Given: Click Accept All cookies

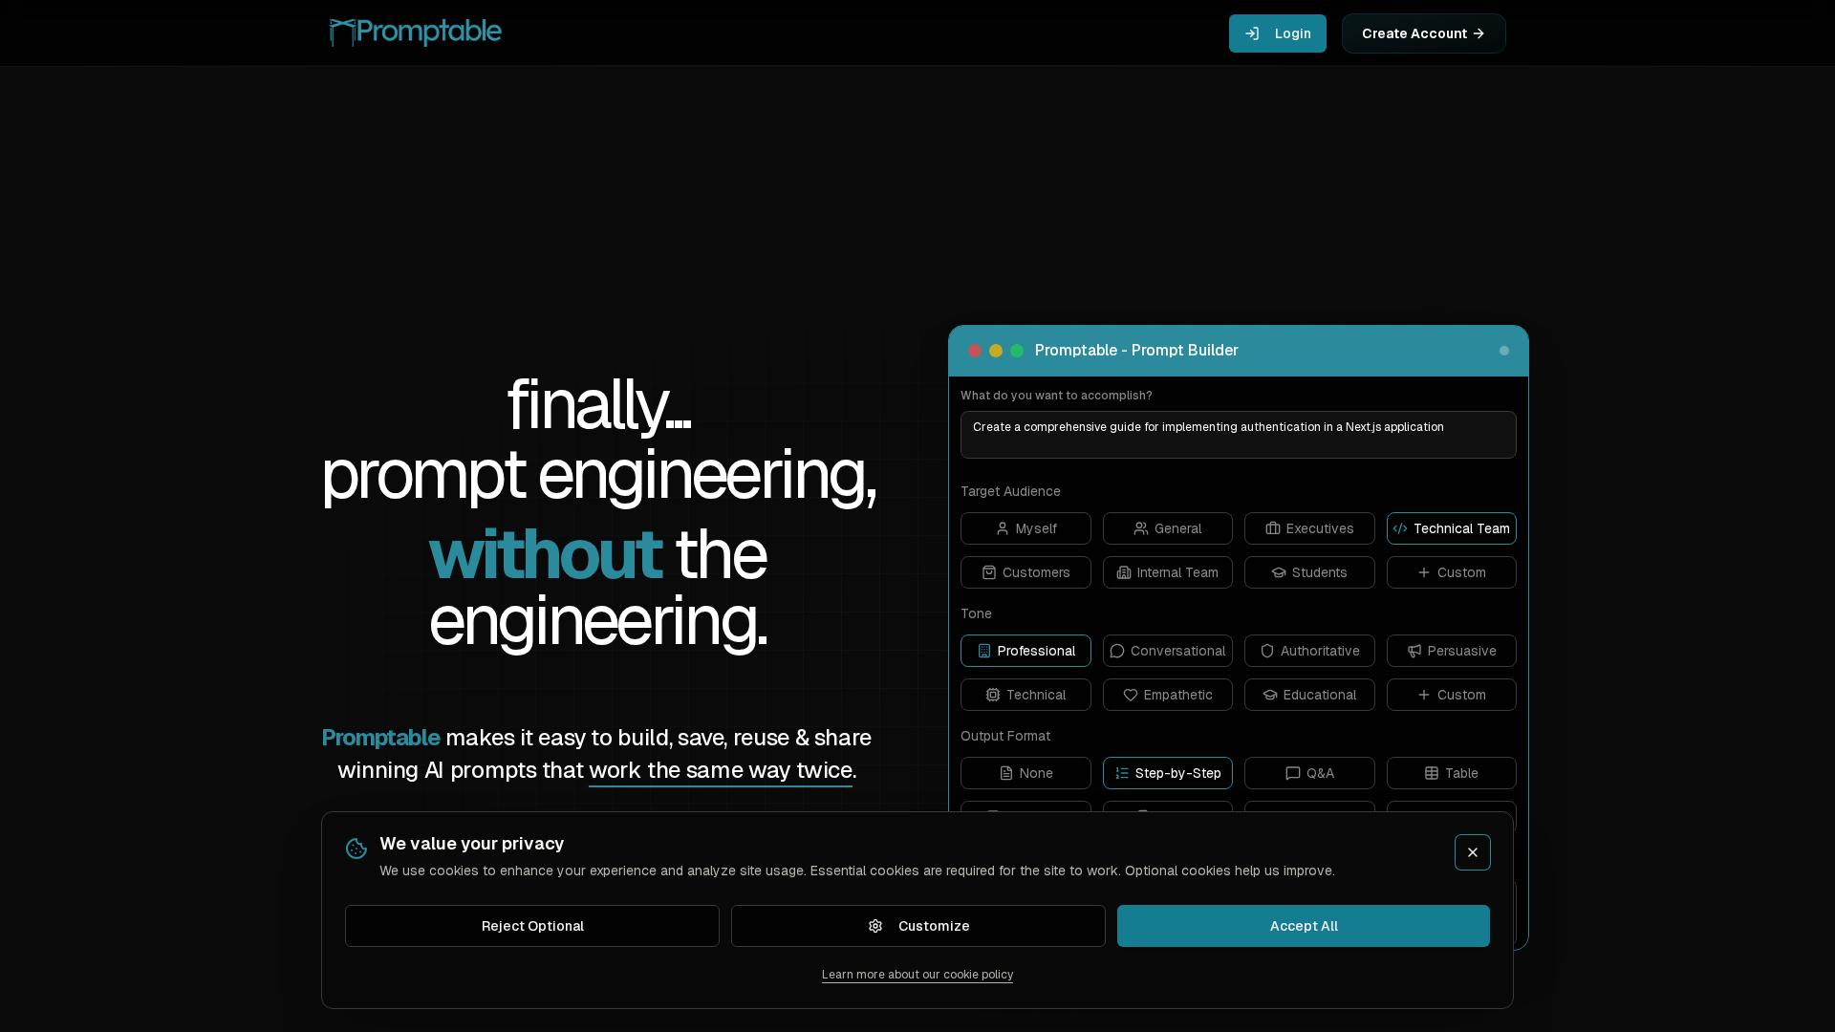Looking at the screenshot, I should pos(1303,926).
